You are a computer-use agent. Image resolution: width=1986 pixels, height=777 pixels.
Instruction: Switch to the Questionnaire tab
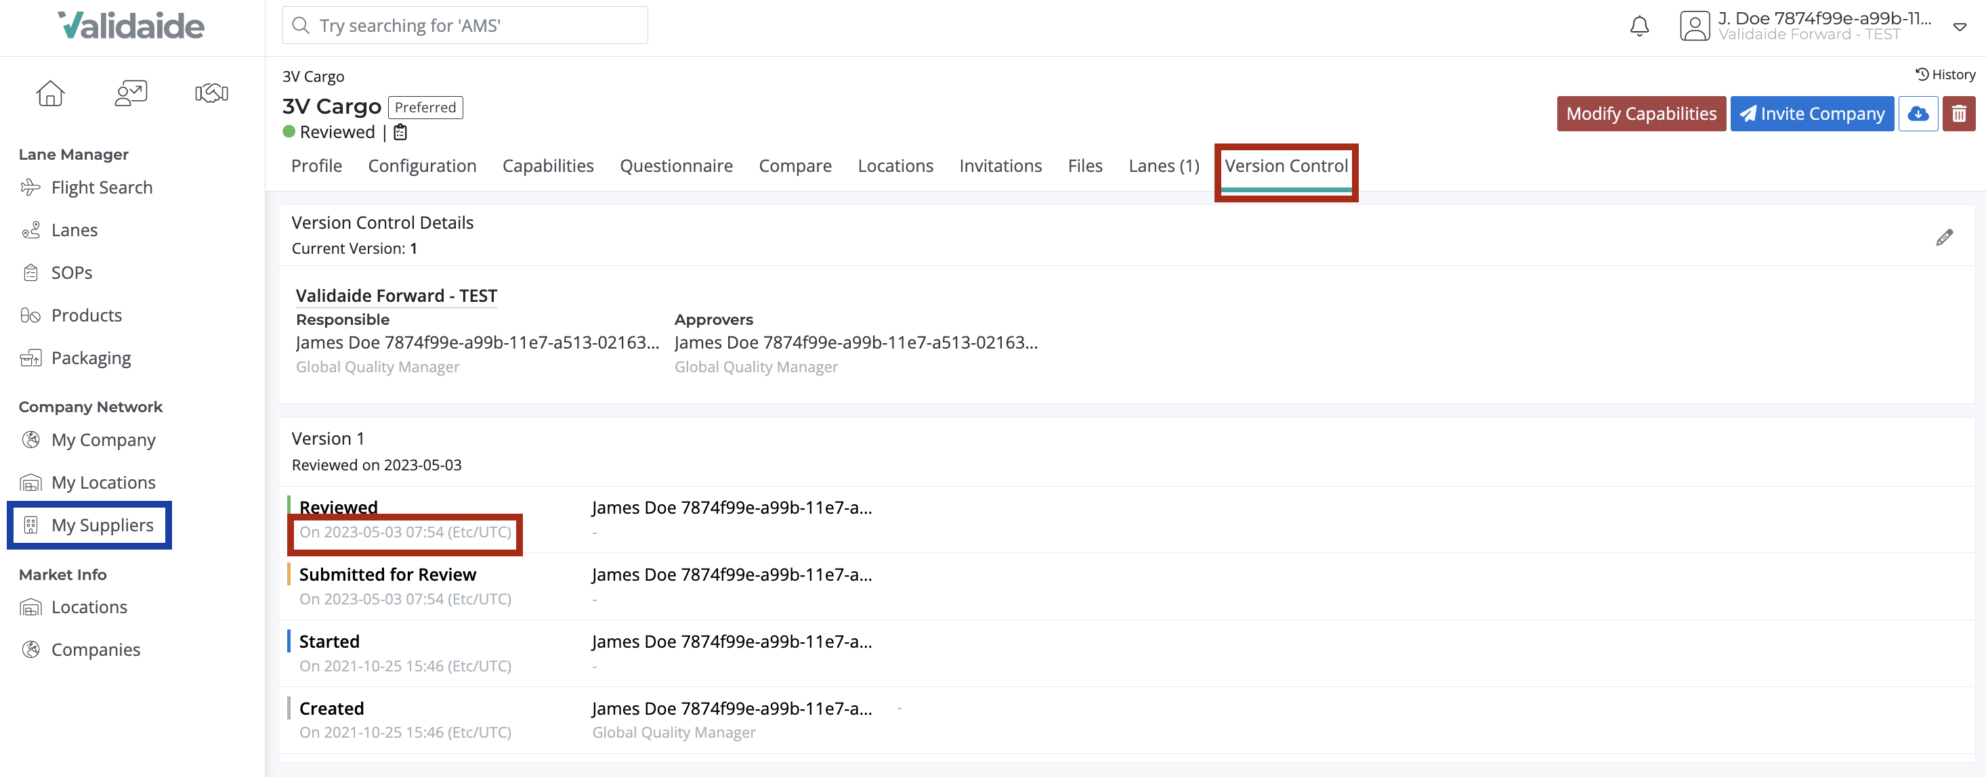coord(675,166)
